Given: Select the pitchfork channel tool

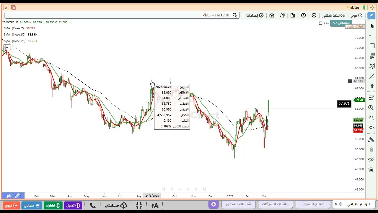Looking at the screenshot, I should 372,76.
